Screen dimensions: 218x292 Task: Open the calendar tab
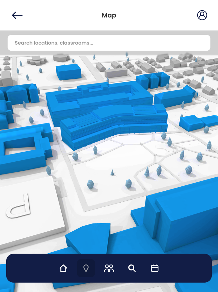[154, 268]
